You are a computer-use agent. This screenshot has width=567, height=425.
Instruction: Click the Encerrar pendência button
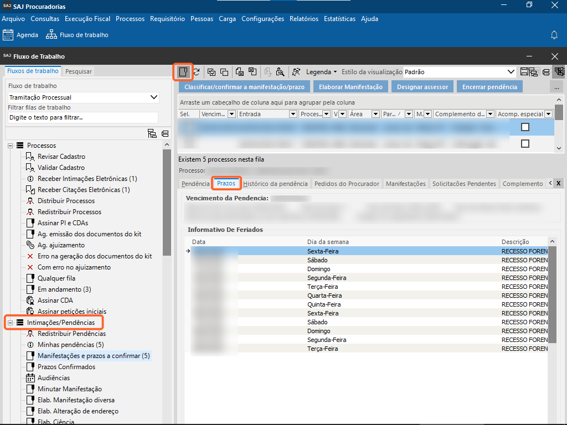pos(489,87)
